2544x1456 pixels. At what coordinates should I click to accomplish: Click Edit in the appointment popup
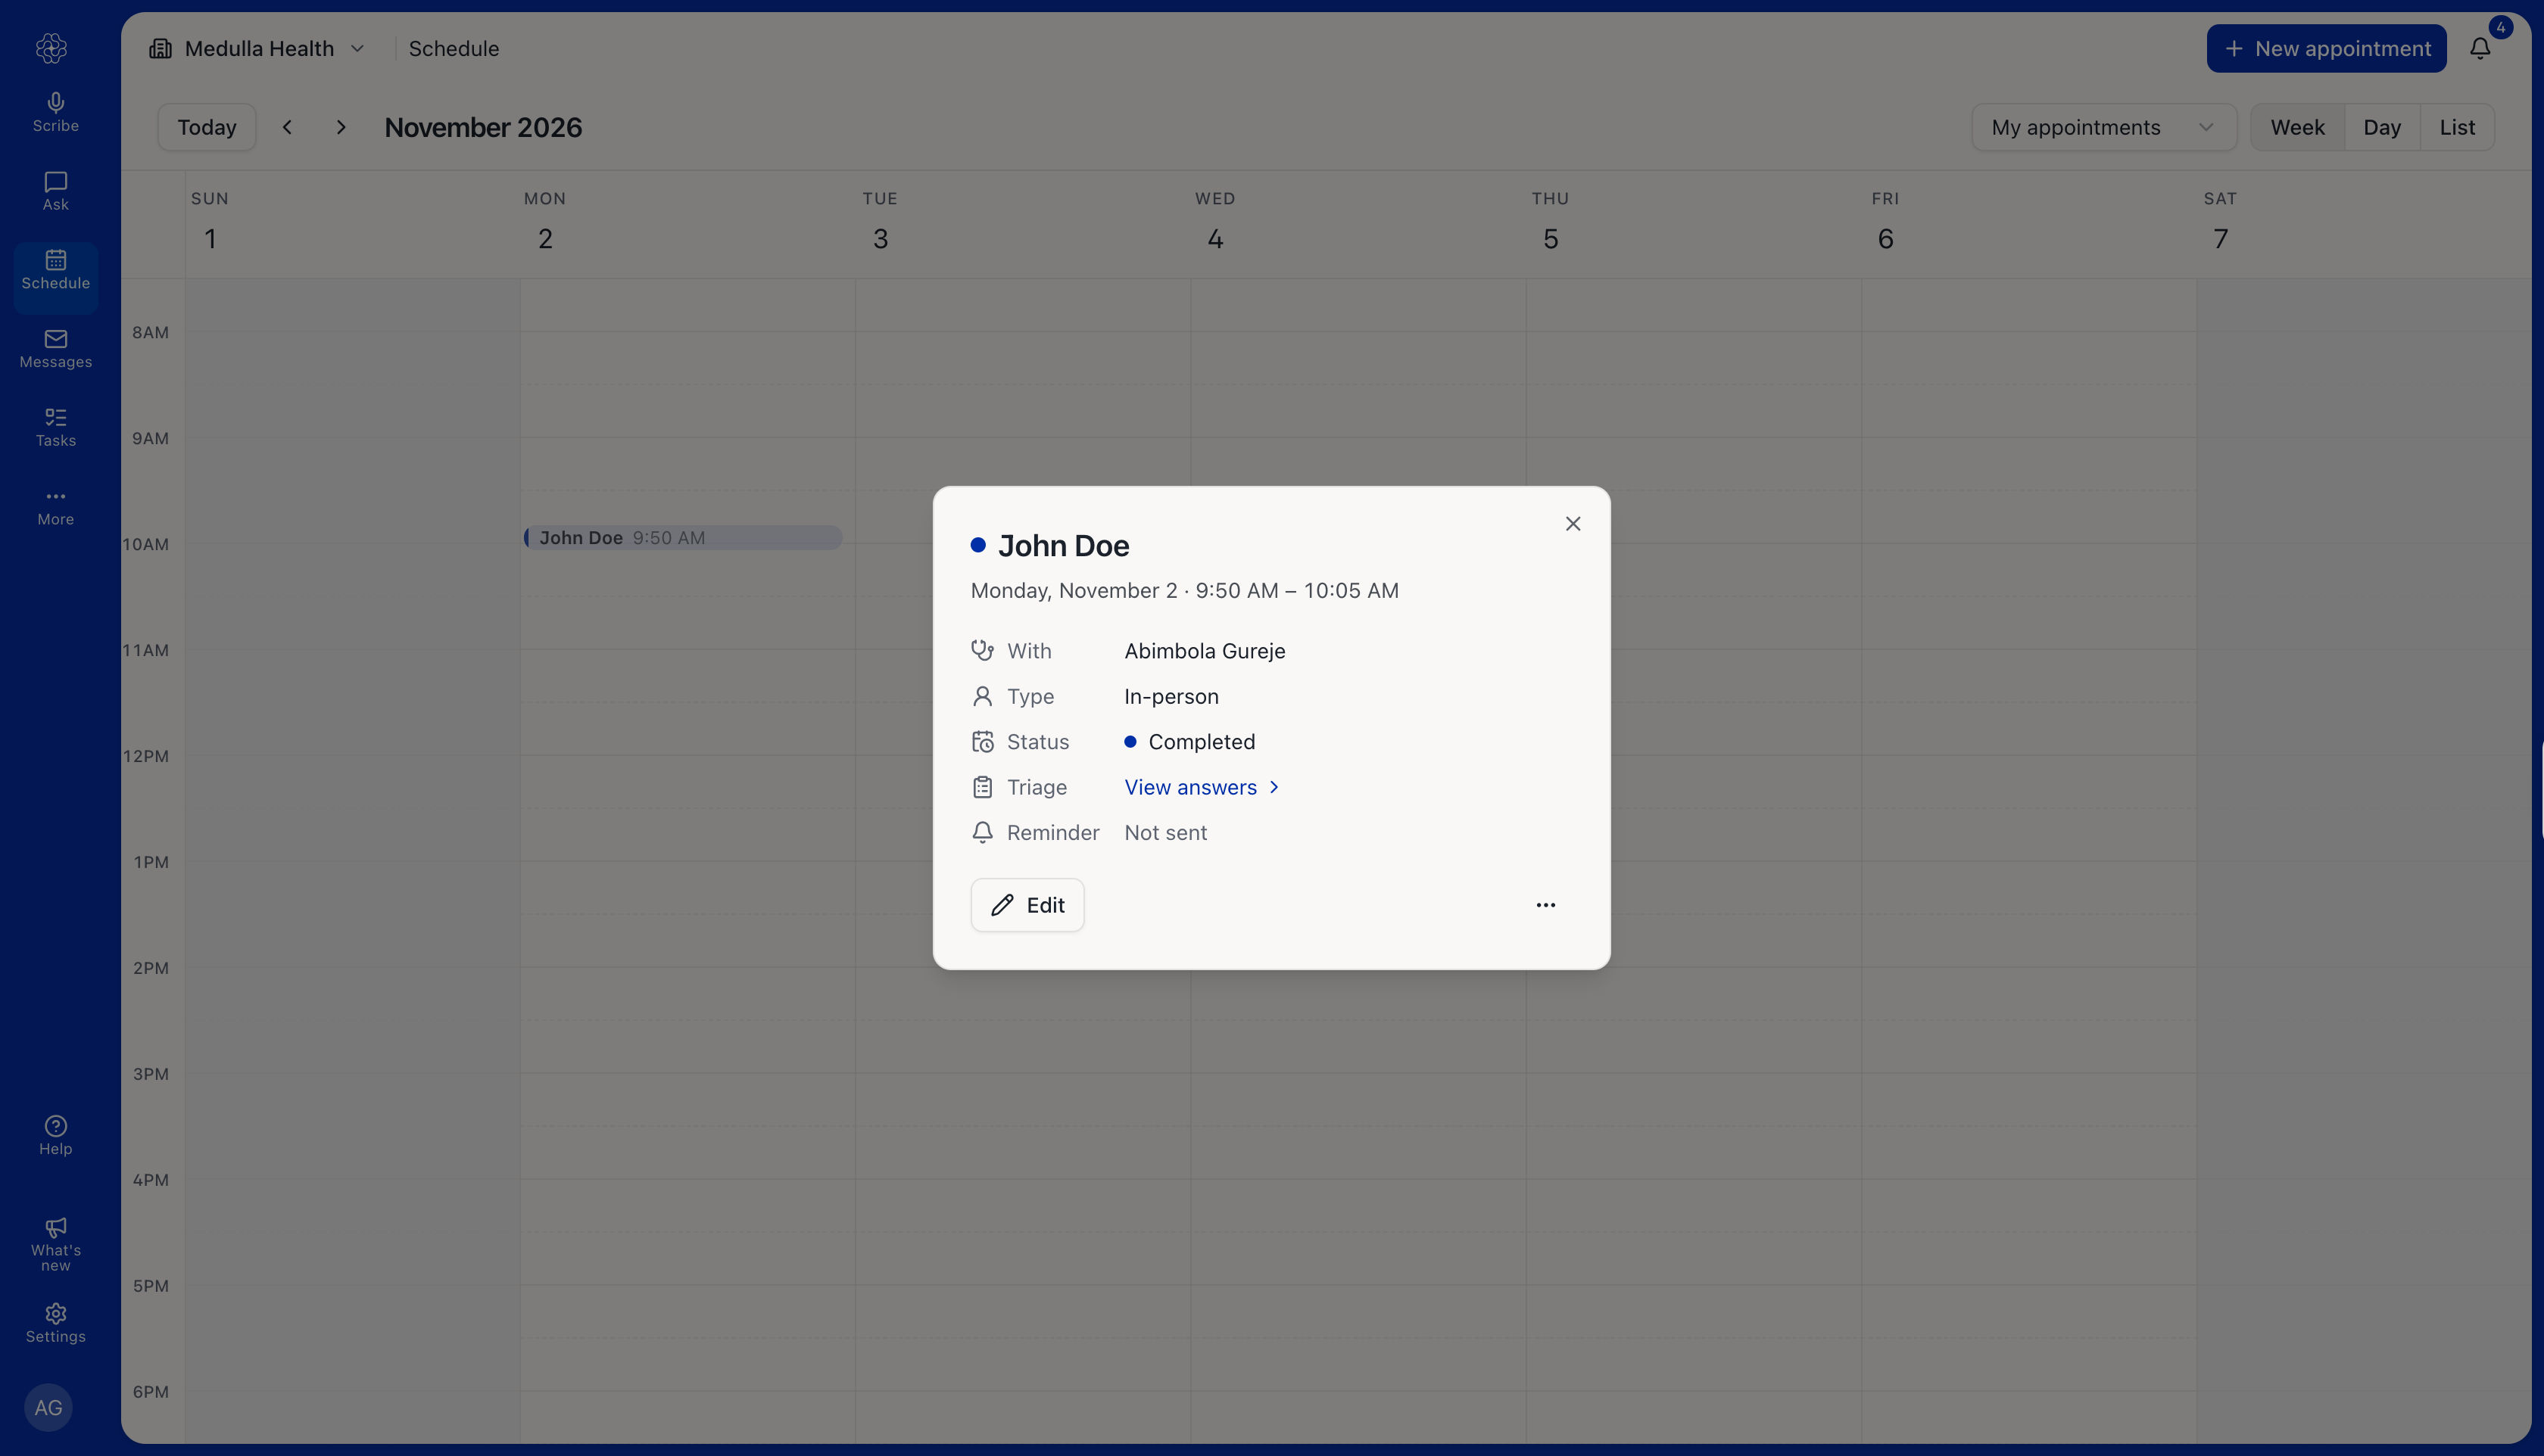[x=1027, y=905]
